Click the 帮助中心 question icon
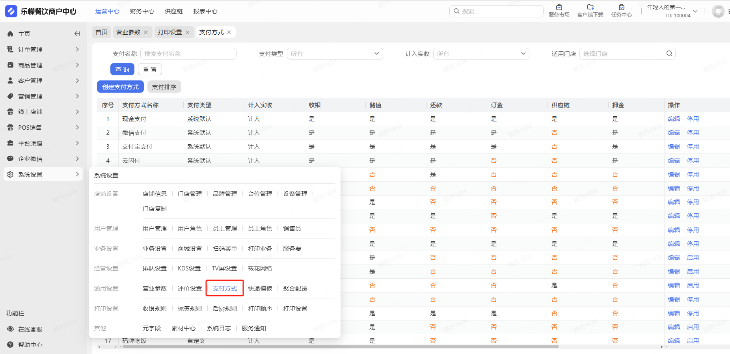Viewport: 730px width, 354px height. click(11, 345)
